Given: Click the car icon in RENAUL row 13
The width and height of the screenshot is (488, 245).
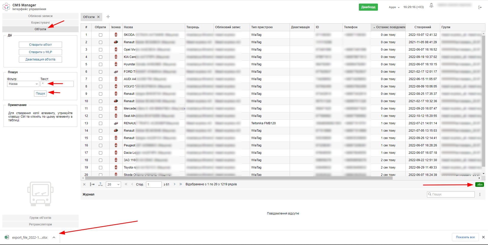Looking at the screenshot, I should click(x=116, y=123).
